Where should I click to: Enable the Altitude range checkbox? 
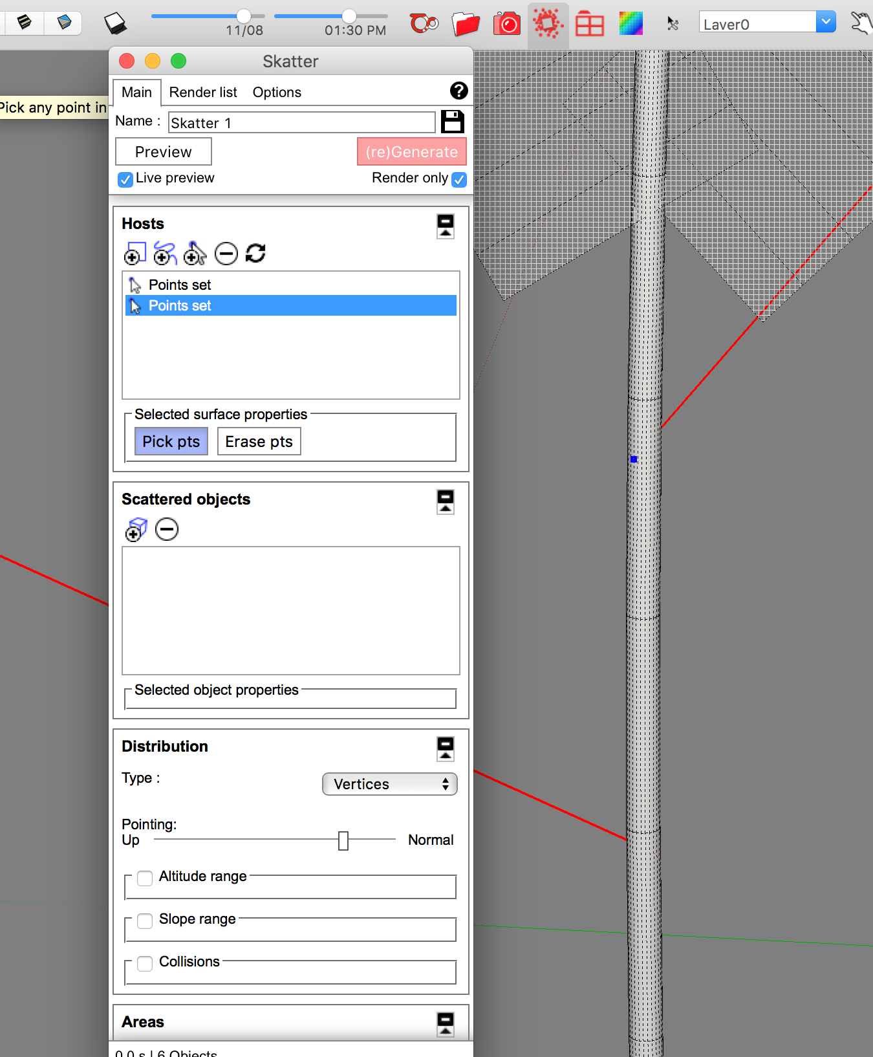[145, 878]
